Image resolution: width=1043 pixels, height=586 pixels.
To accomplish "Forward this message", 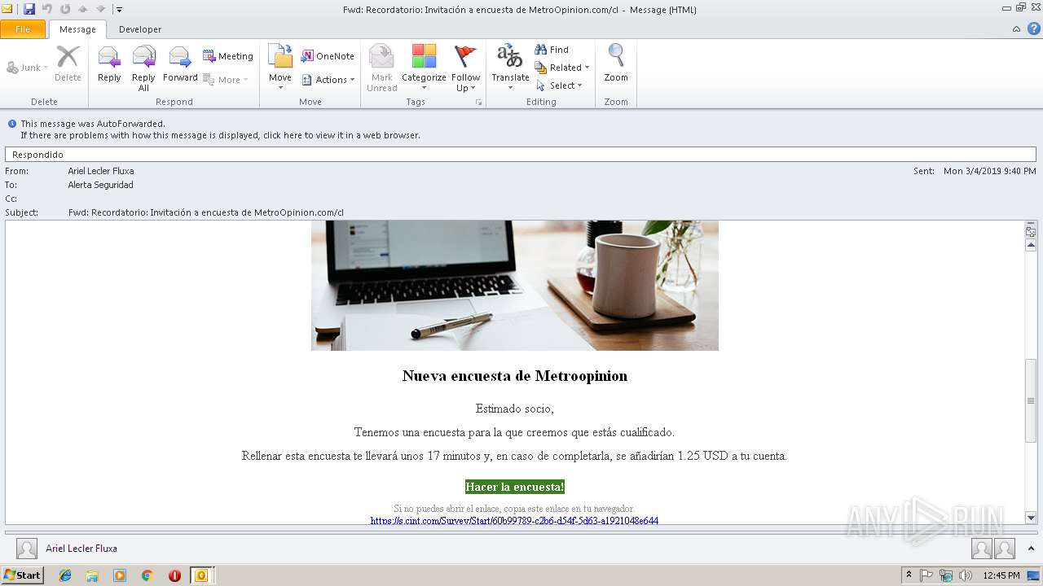I will [x=180, y=64].
